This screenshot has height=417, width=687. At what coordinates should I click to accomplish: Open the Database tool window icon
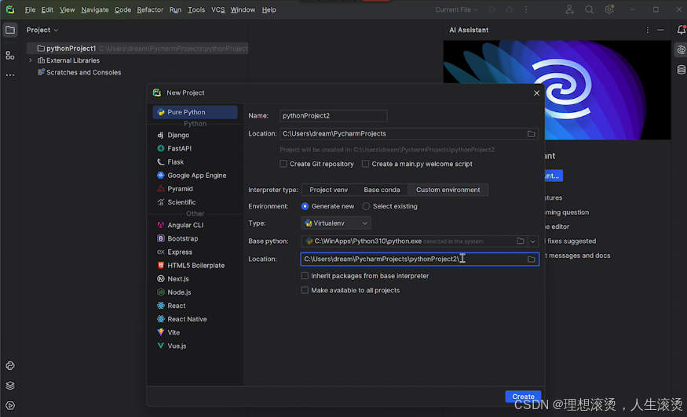pos(681,70)
